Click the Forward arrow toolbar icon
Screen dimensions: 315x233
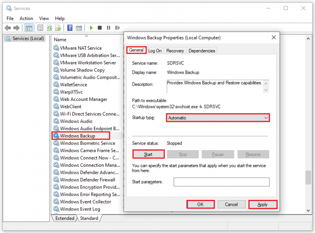point(17,28)
